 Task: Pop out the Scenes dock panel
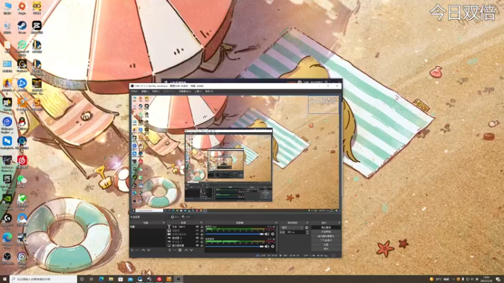point(164,223)
